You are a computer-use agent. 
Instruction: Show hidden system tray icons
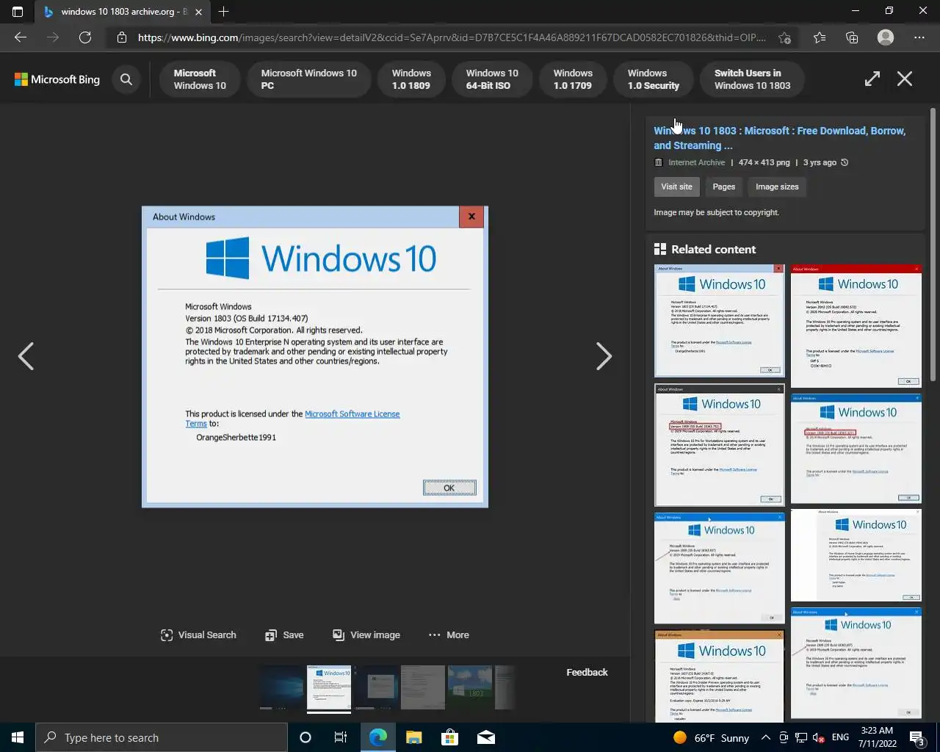pos(766,737)
